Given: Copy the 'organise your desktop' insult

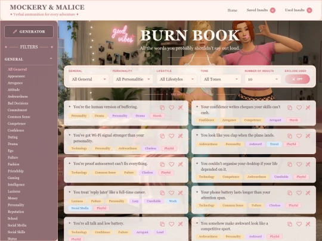Looking at the screenshot, I should pyautogui.click(x=290, y=164).
